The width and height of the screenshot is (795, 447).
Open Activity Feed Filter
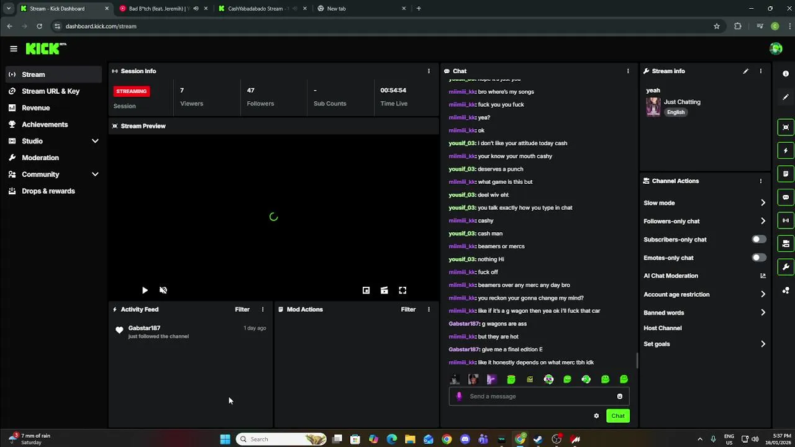[x=242, y=309]
